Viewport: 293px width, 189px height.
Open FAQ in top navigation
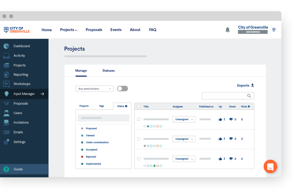[152, 30]
